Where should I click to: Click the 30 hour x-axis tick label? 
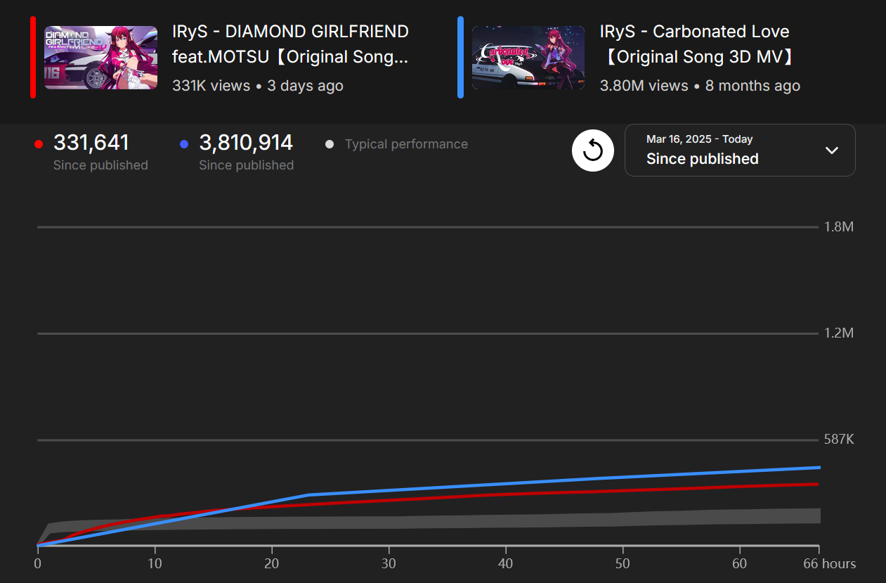[389, 564]
